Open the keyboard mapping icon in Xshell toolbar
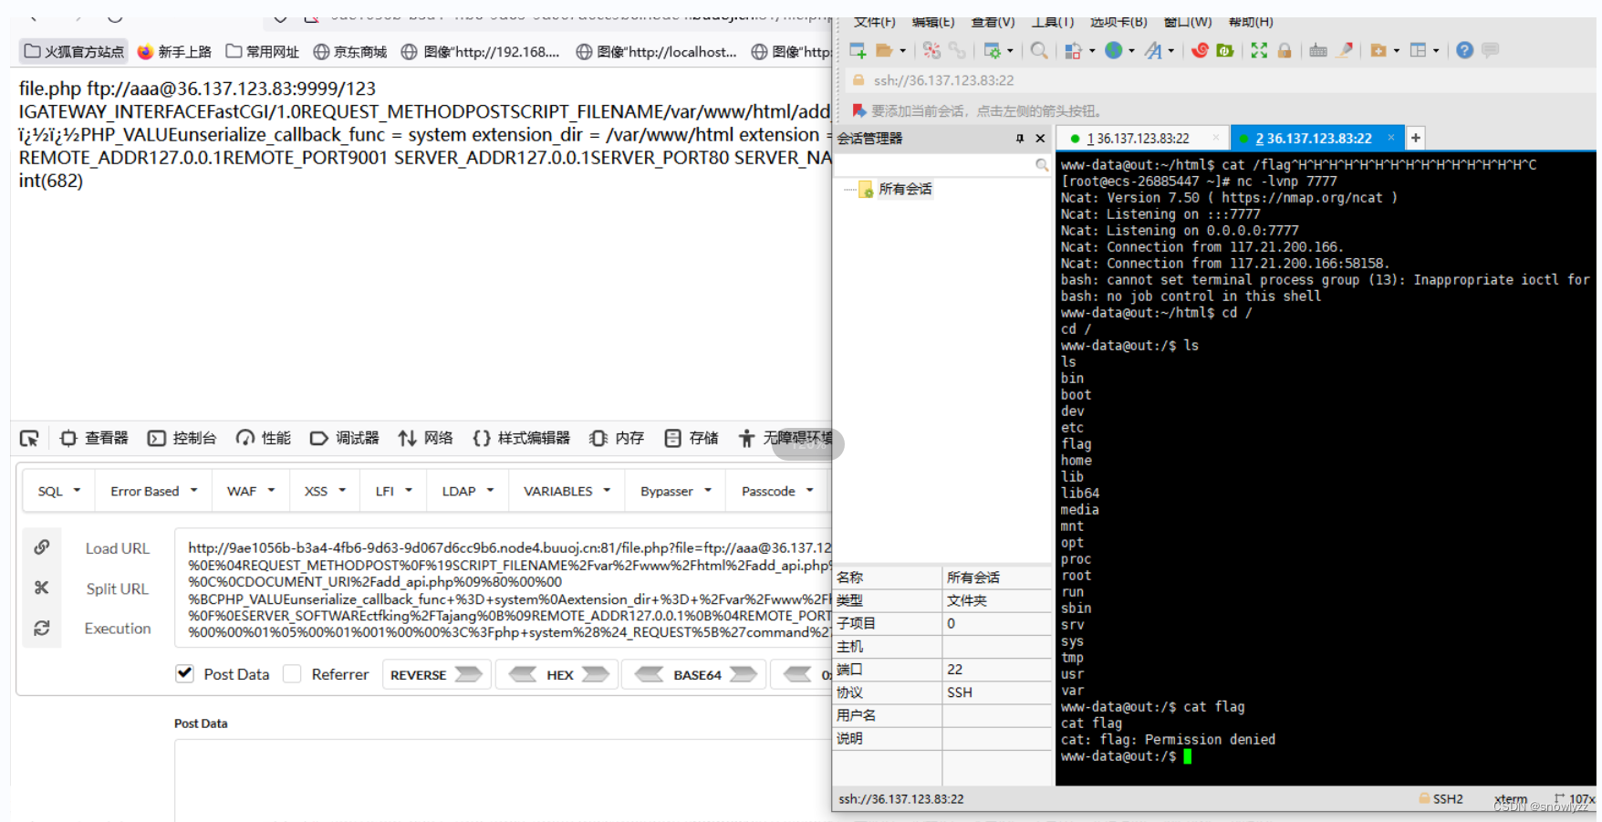Viewport: 1602px width, 822px height. tap(1318, 50)
